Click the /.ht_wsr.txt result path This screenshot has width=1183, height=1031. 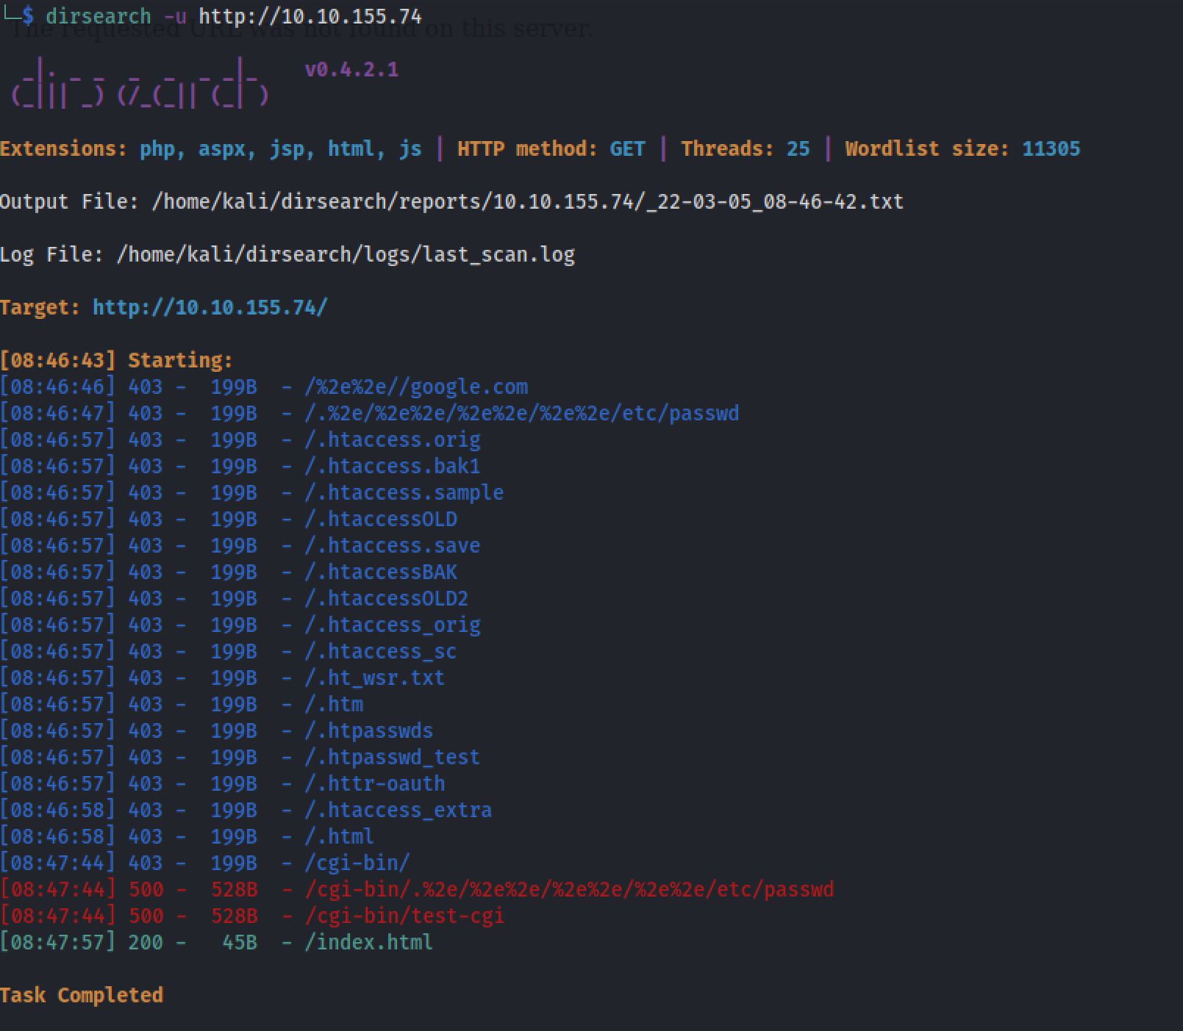374,678
